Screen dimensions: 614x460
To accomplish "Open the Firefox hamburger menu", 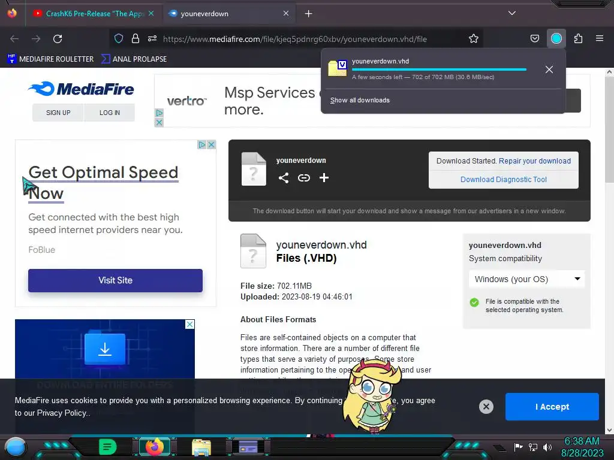I will click(599, 38).
